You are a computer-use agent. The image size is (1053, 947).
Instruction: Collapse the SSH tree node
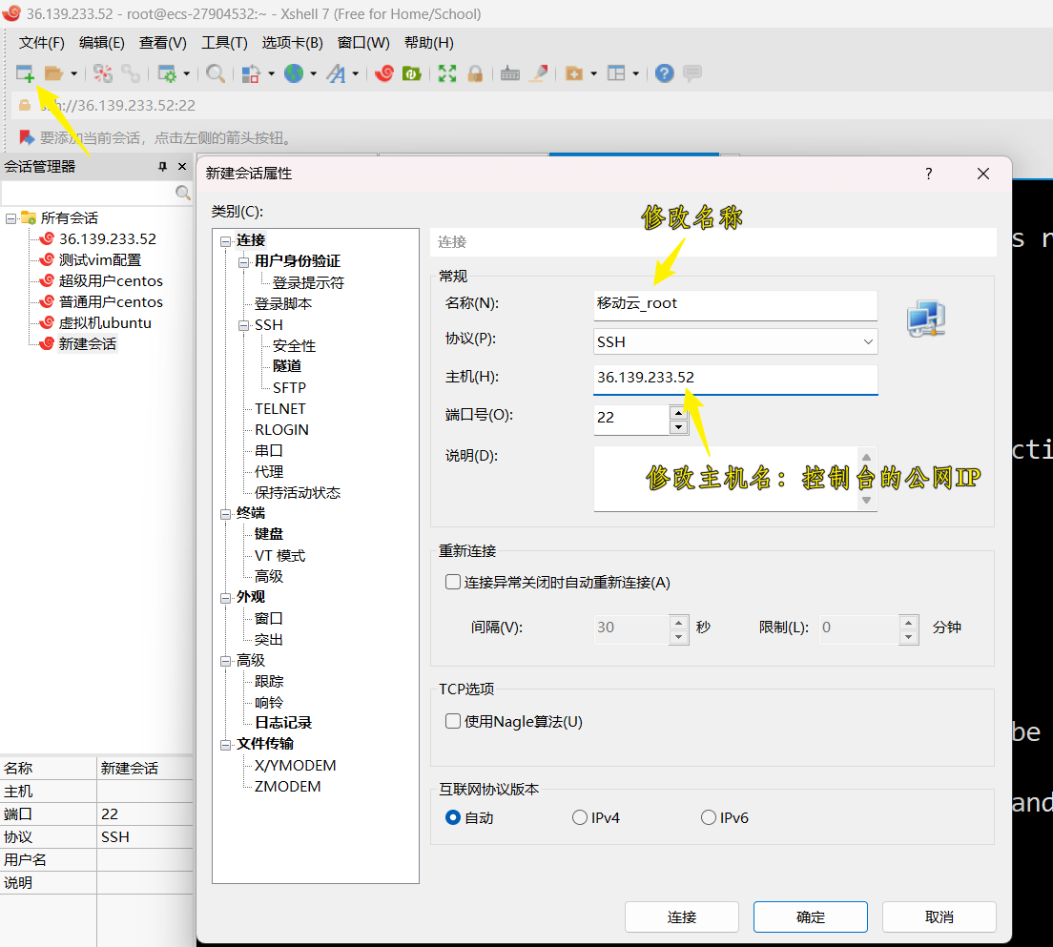(243, 325)
